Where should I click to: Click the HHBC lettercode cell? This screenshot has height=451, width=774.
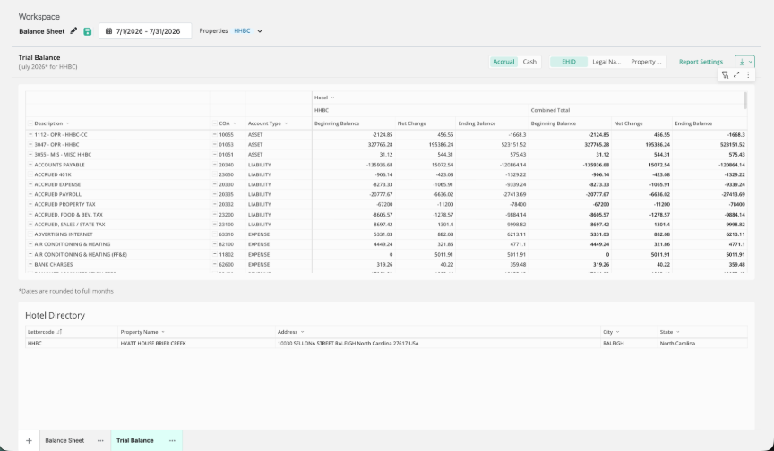click(x=72, y=343)
